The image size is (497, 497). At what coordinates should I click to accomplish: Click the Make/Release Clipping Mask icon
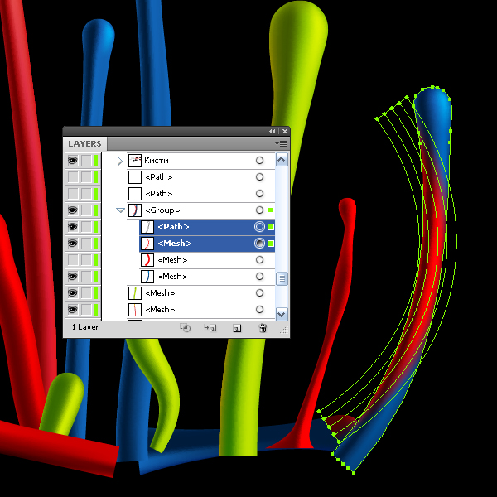(185, 328)
